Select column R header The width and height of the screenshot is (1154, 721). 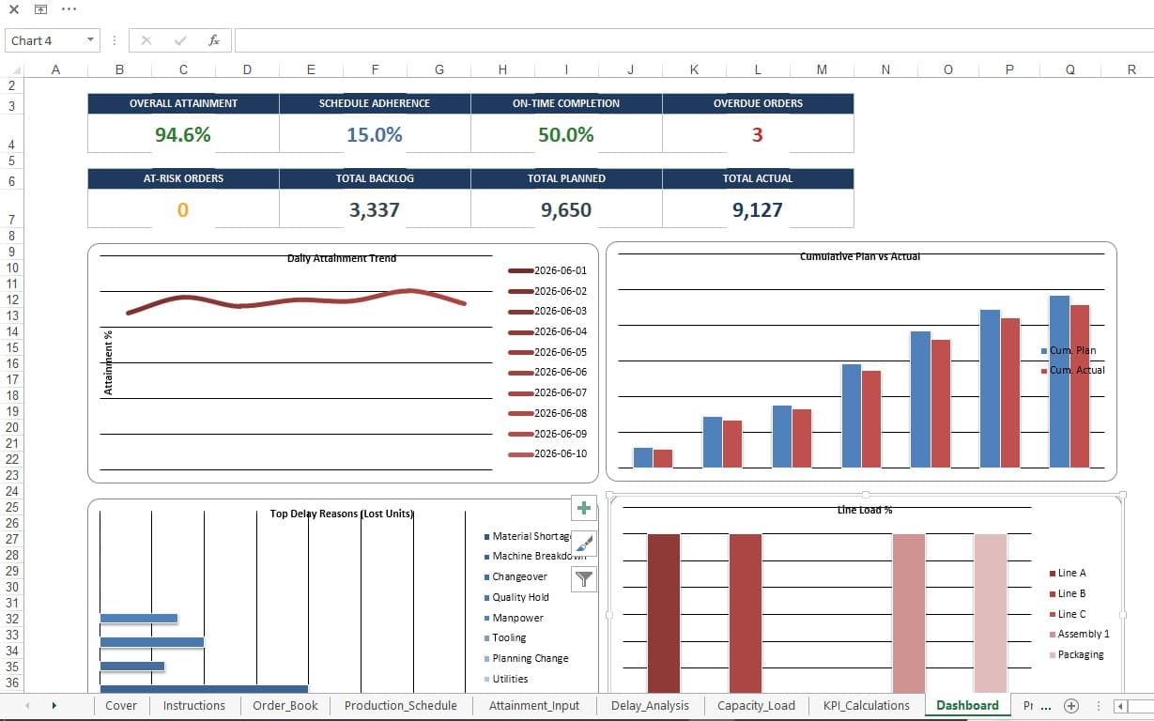click(1131, 69)
